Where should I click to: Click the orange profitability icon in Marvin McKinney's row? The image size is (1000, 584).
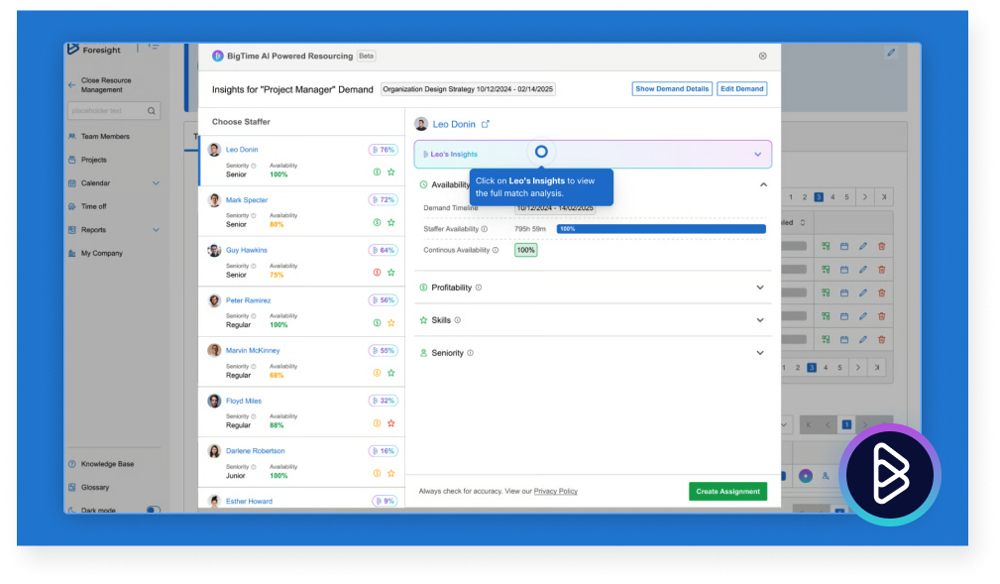click(x=377, y=373)
